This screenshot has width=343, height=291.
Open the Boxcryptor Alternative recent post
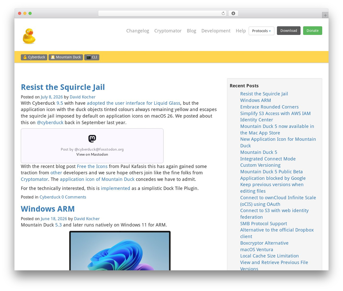[264, 243]
